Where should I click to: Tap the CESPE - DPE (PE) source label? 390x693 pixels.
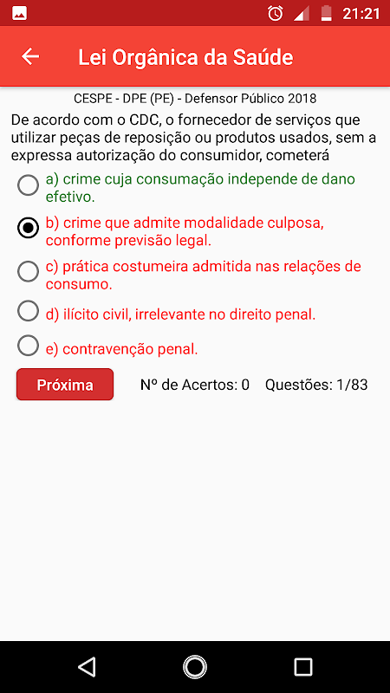(x=195, y=98)
